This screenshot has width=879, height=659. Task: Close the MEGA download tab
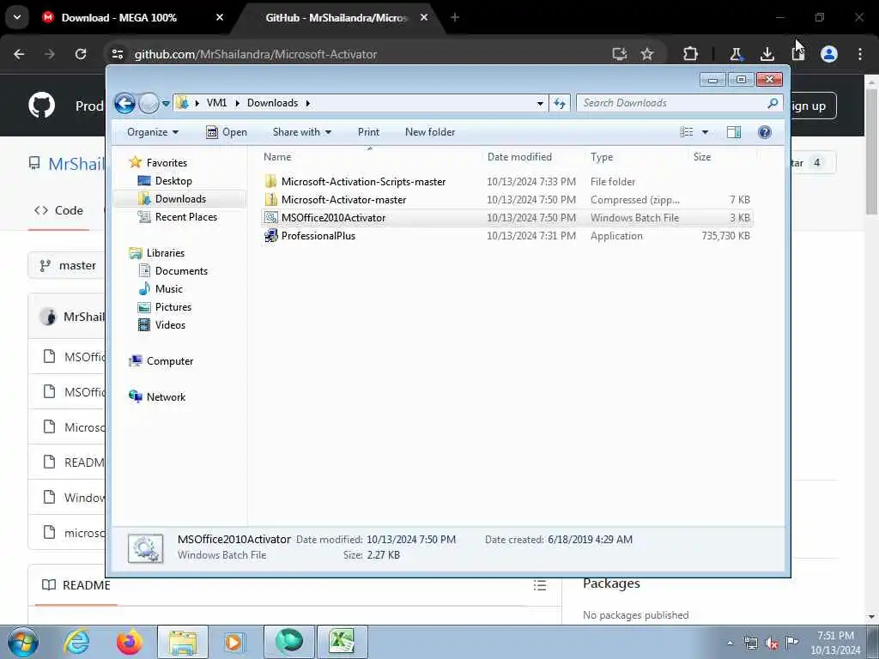(x=220, y=18)
